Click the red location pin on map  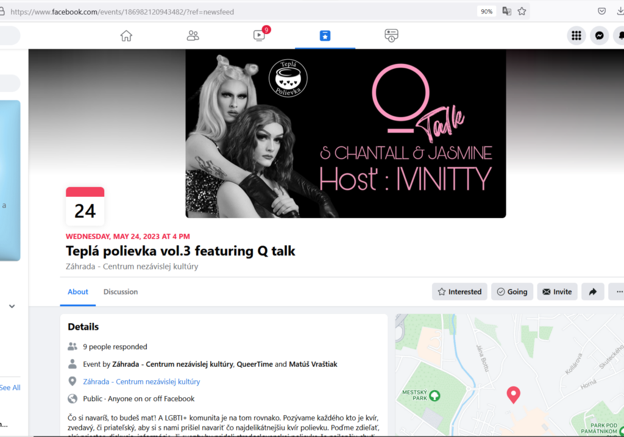513,395
